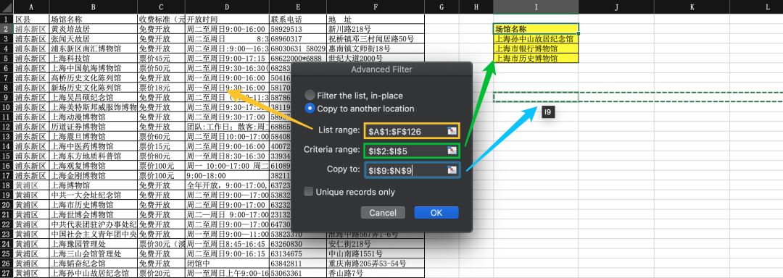Click the 香山路7号 address cell

click(x=376, y=273)
